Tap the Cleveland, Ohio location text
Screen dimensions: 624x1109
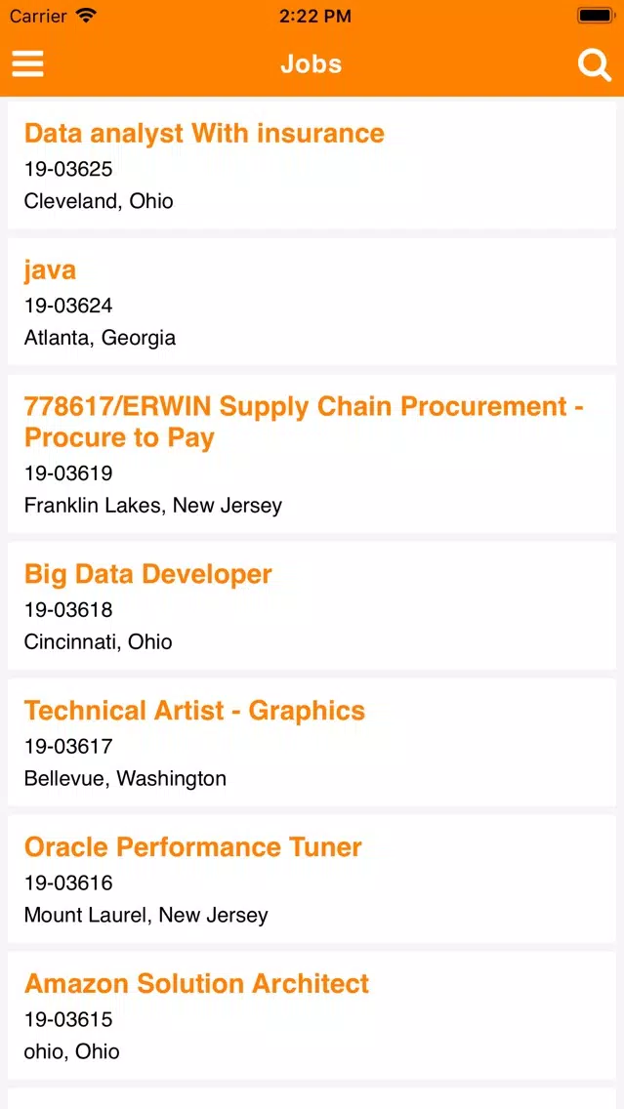coord(99,201)
